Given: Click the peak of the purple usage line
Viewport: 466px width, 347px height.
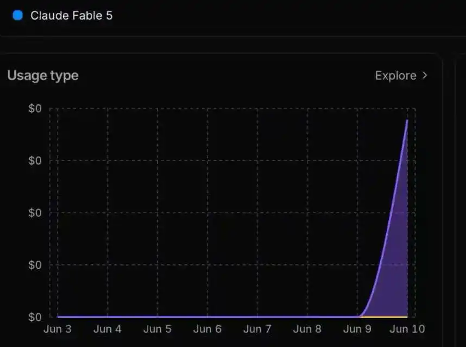Looking at the screenshot, I should 407,121.
